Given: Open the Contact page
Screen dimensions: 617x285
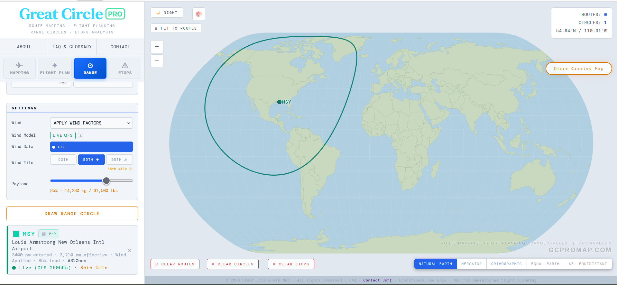Looking at the screenshot, I should [120, 47].
